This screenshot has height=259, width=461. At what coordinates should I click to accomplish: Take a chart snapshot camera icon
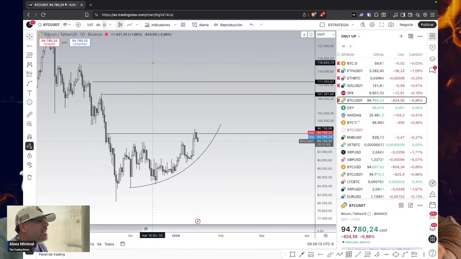click(x=391, y=25)
